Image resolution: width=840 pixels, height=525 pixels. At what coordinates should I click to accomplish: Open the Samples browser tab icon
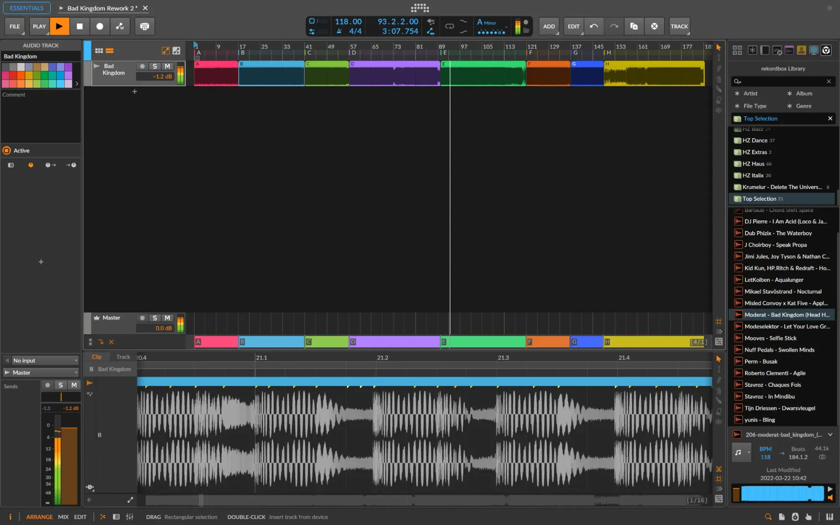pos(789,50)
